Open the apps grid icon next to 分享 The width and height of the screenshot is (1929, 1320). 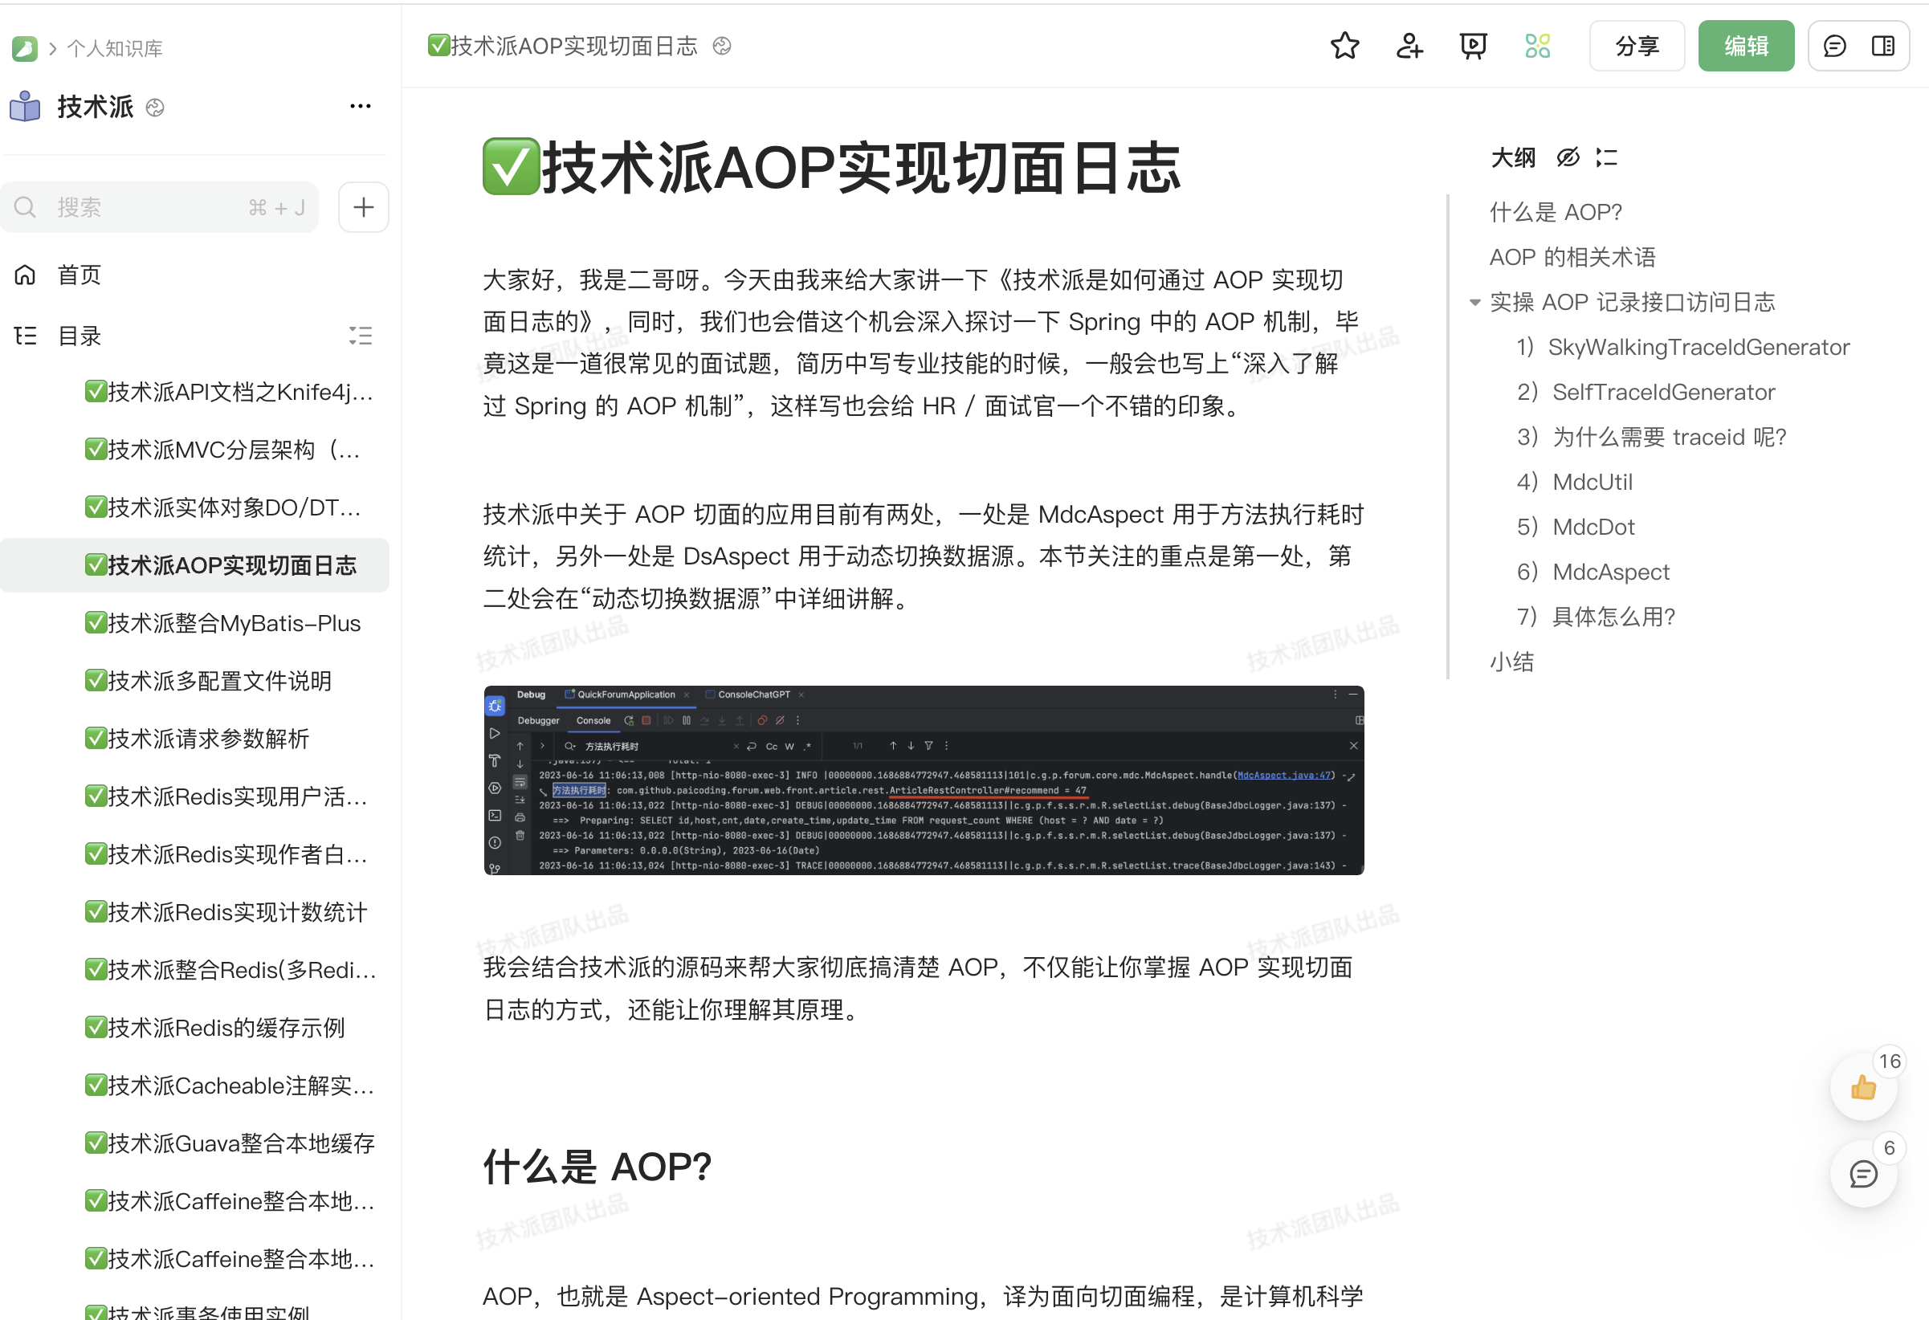point(1537,46)
